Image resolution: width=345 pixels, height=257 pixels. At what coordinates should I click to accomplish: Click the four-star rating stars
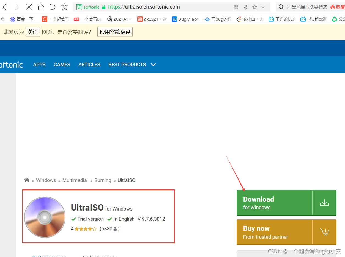click(86, 229)
